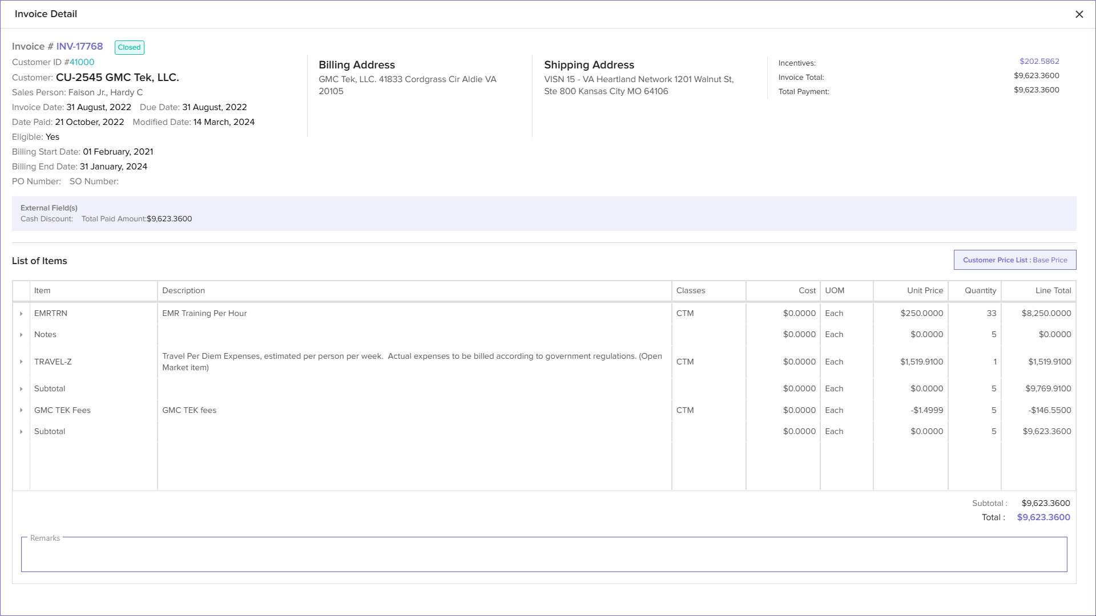Click the Total amount $9,623.3600
1096x616 pixels.
pos(1043,517)
